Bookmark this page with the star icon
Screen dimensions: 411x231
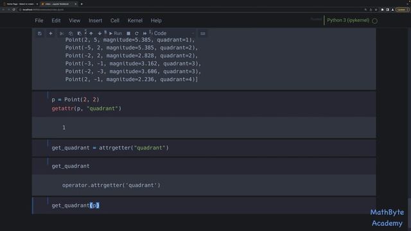376,10
